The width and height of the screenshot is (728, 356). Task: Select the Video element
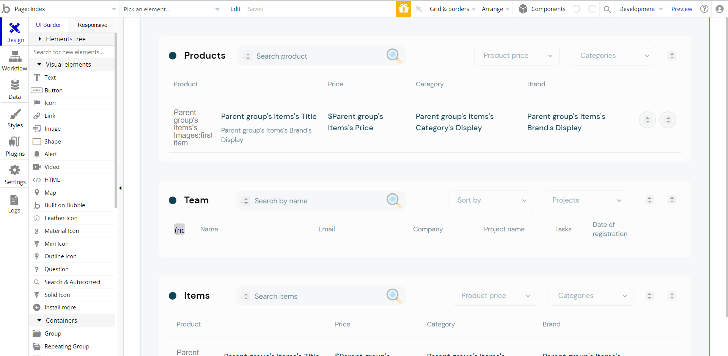pos(72,167)
